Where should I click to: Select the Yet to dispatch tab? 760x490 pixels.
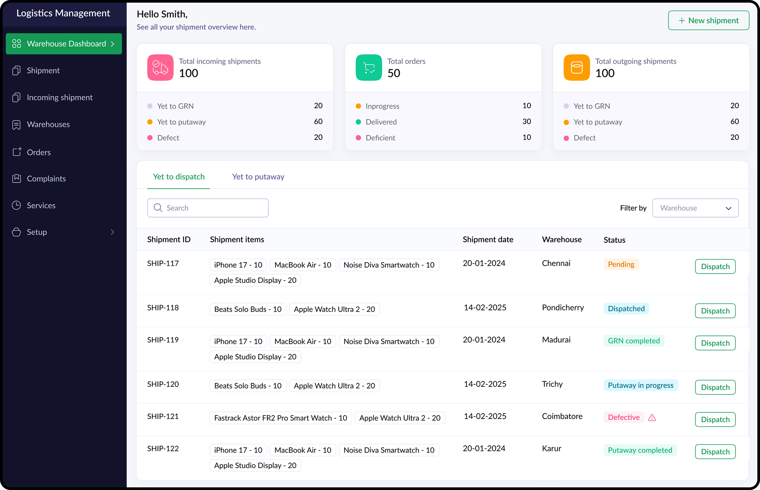pyautogui.click(x=179, y=177)
